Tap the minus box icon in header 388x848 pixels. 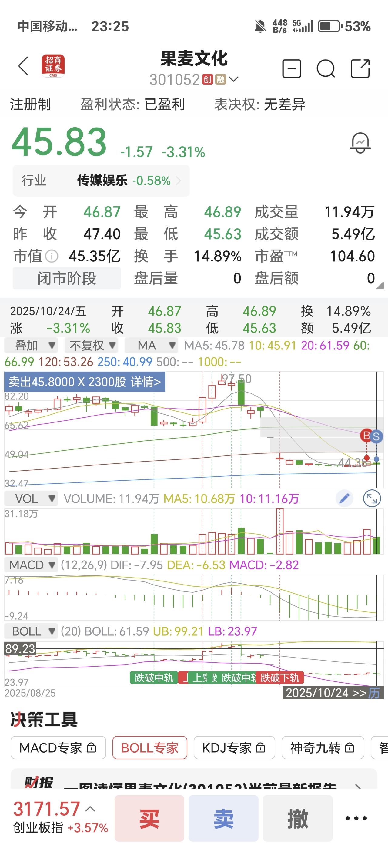292,68
